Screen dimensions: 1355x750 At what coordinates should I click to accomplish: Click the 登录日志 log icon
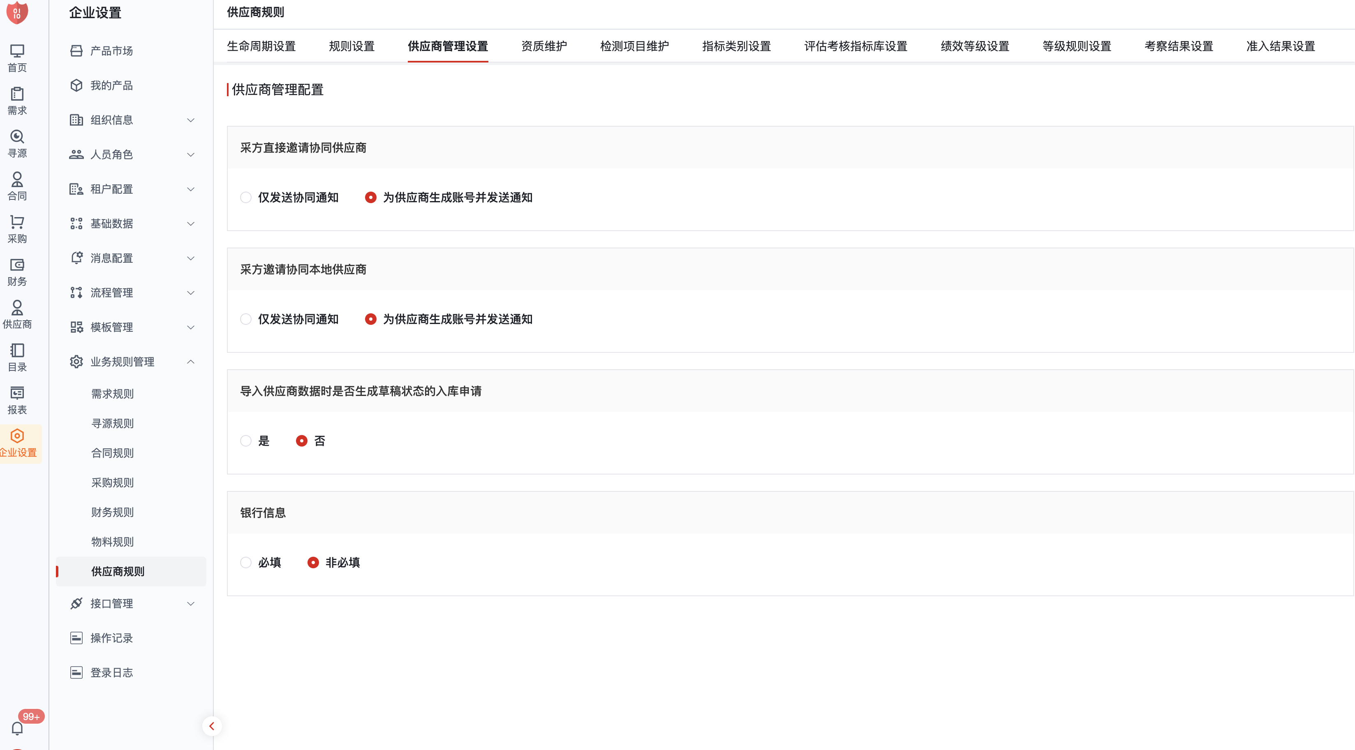click(76, 673)
